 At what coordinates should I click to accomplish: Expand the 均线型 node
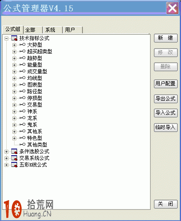click(14, 78)
